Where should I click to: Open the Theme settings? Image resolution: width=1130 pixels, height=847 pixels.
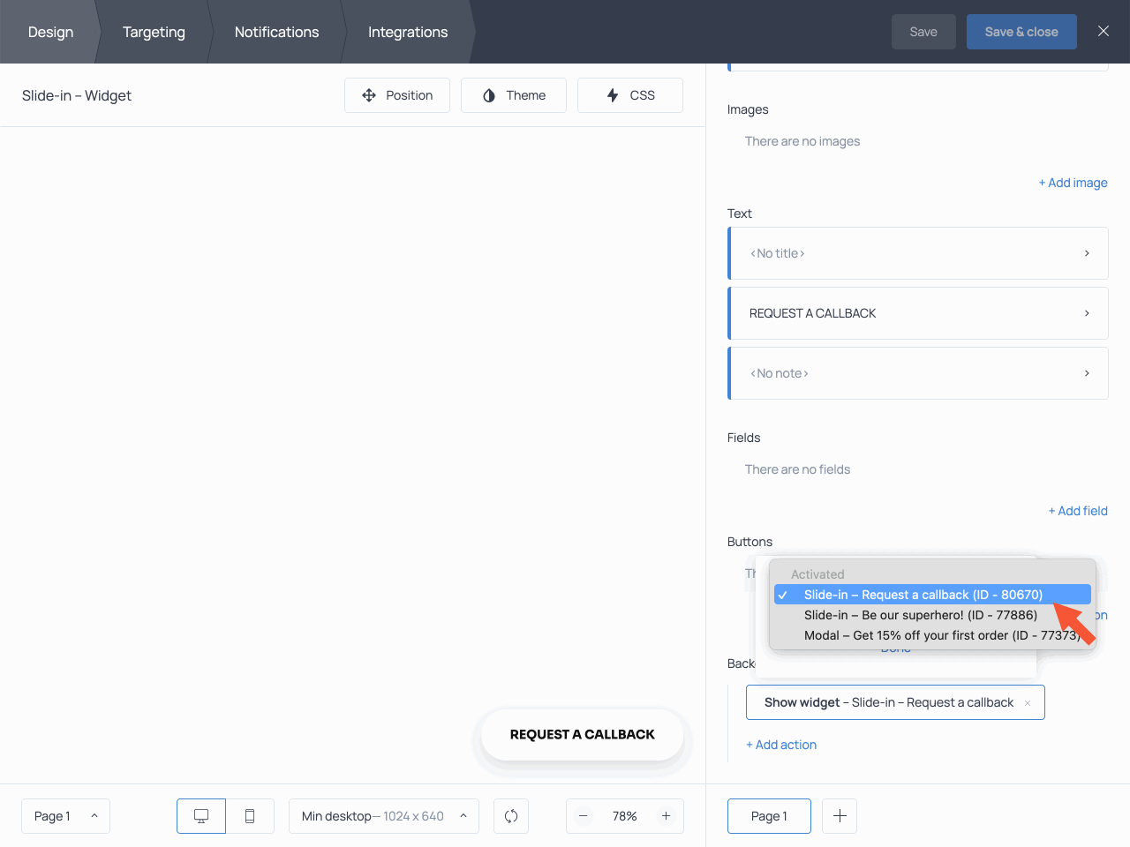click(514, 94)
